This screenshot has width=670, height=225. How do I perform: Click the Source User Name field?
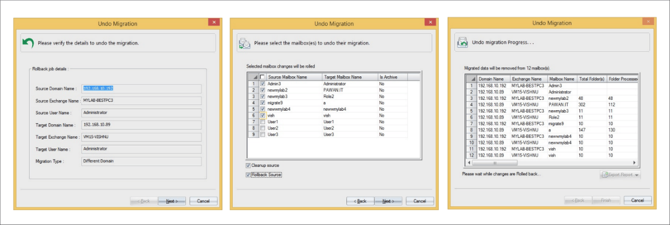141,112
